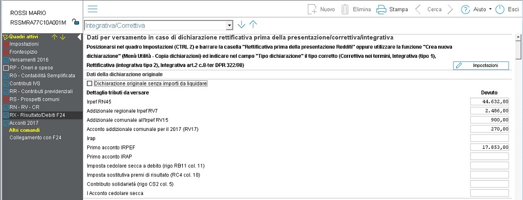Image resolution: width=523 pixels, height=200 pixels.
Task: Open the hamburger menu icon
Action: (x=92, y=9)
